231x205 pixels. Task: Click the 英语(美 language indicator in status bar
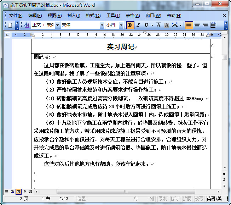[214, 199]
